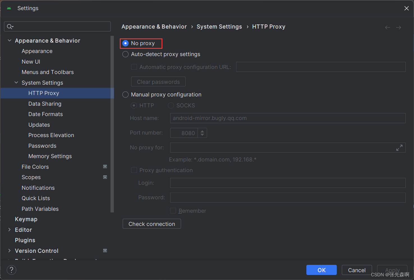Click the back navigation arrow above the proxy settings

[x=387, y=27]
